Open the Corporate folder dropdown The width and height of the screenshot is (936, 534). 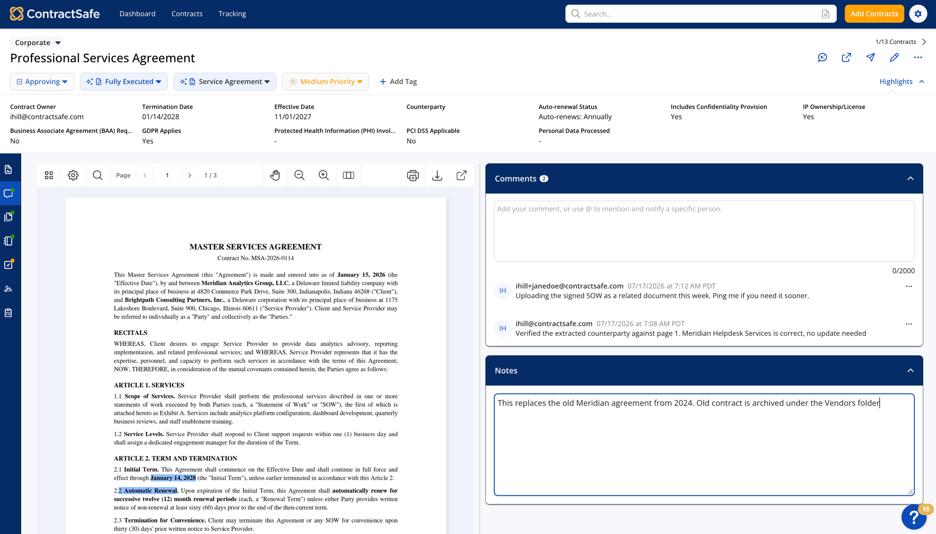point(37,42)
